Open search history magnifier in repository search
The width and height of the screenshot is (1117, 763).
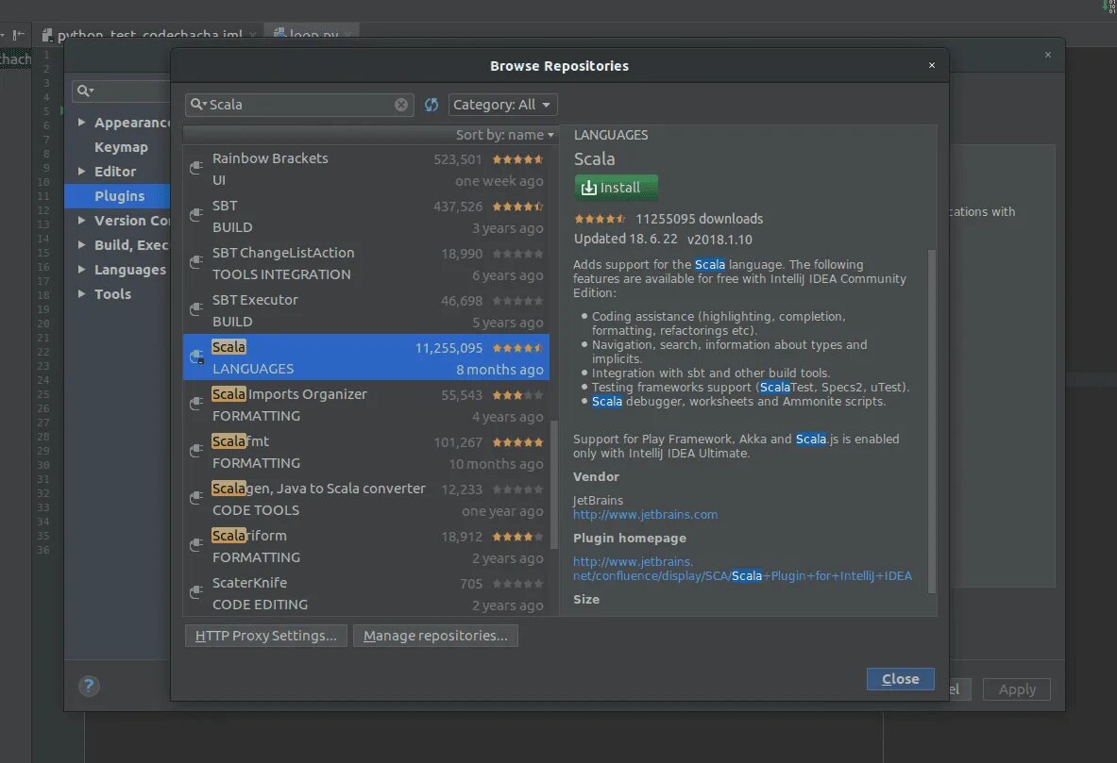[198, 104]
